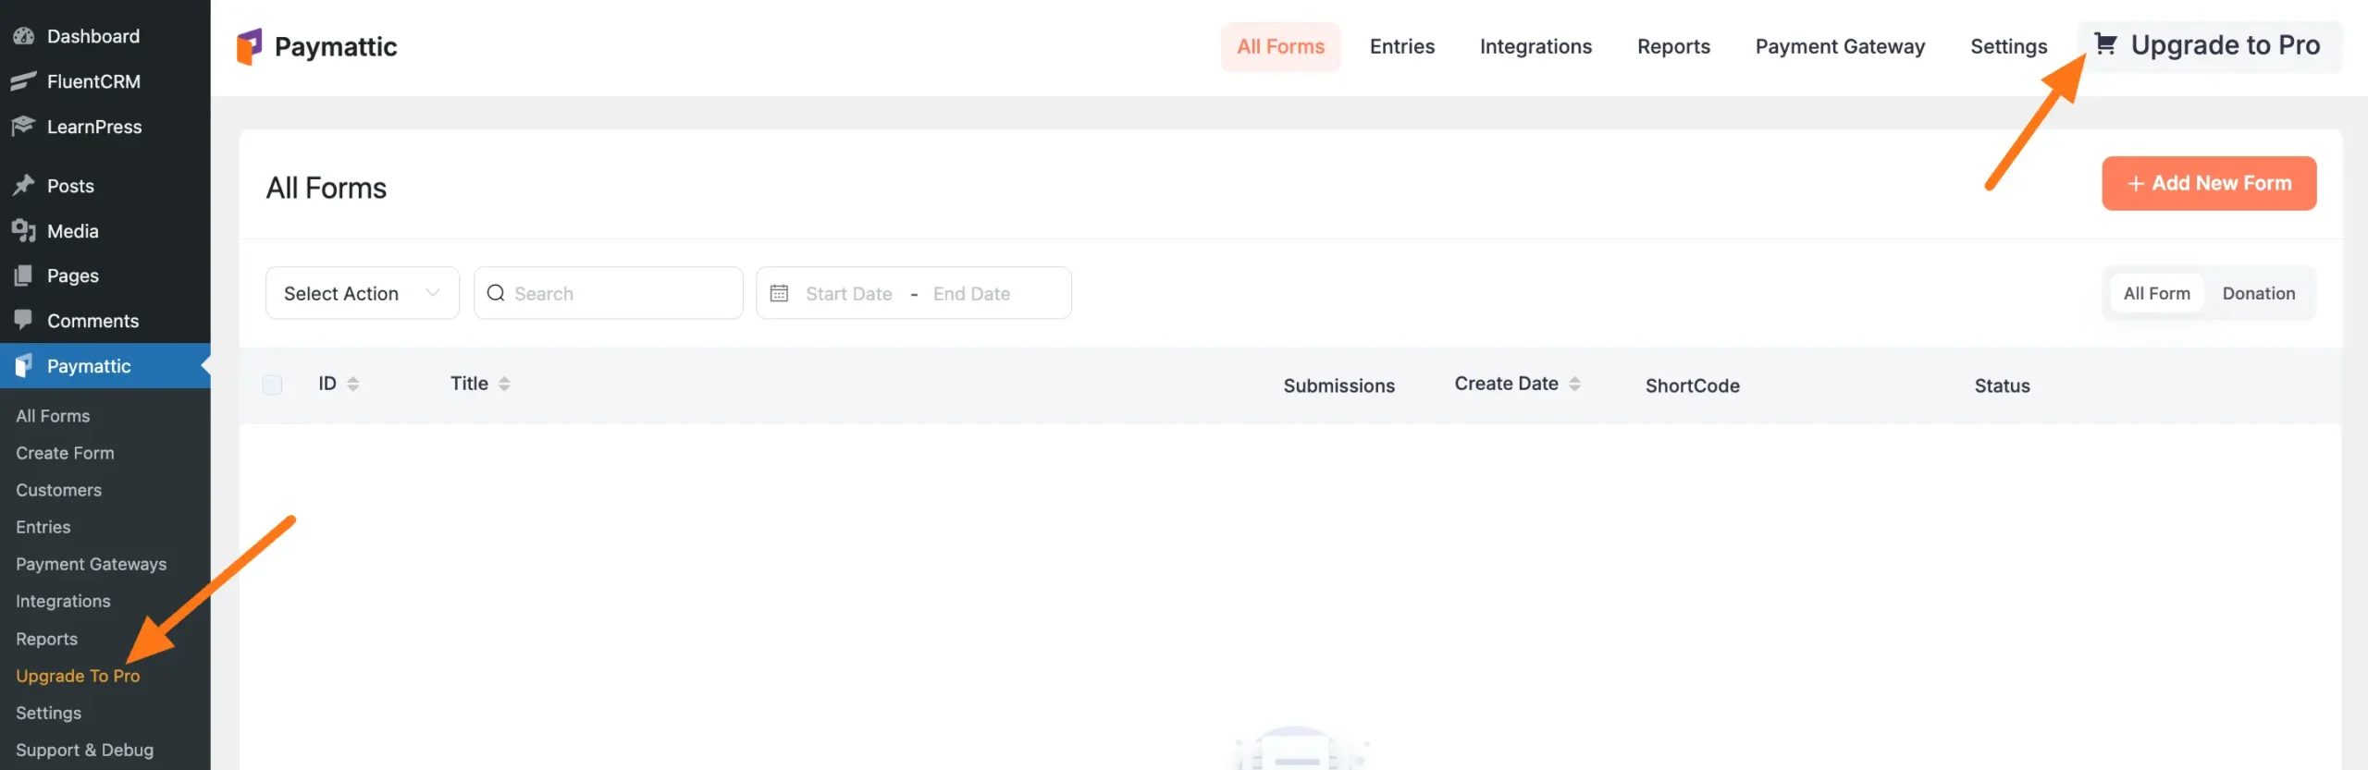
Task: Open the Payment Gateway top tab
Action: pos(1840,46)
